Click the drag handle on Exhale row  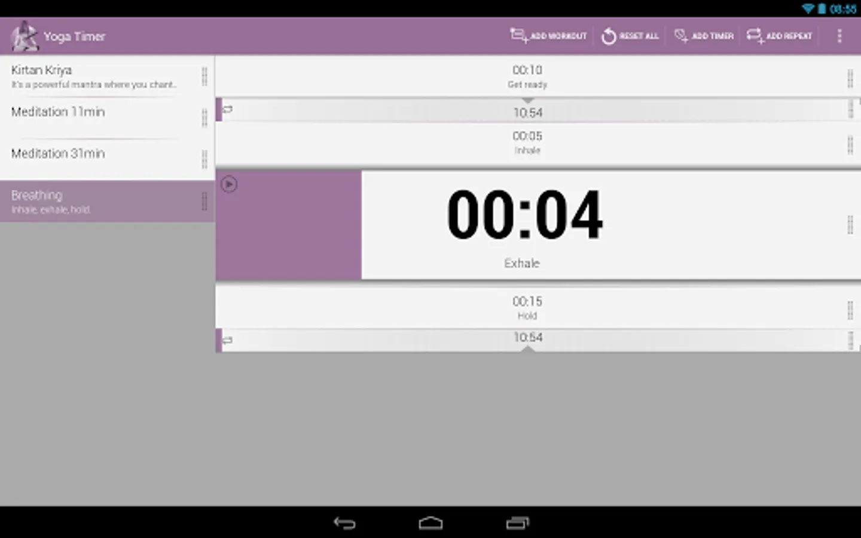coord(850,225)
